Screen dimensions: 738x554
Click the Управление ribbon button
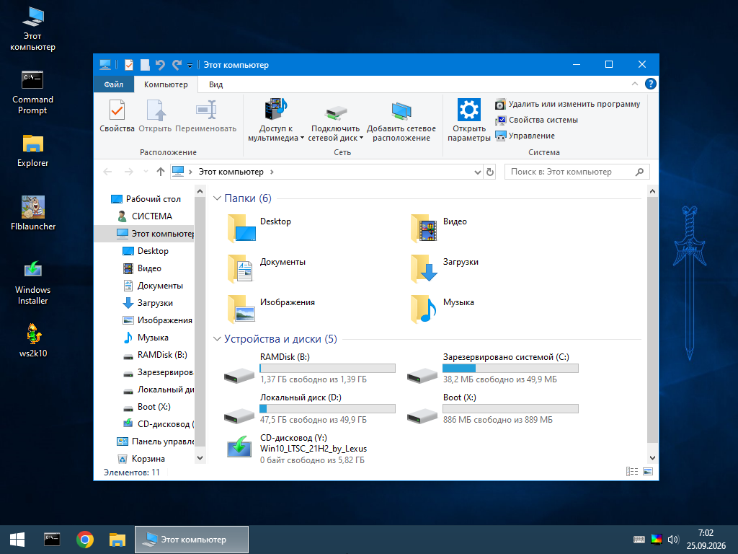point(525,136)
